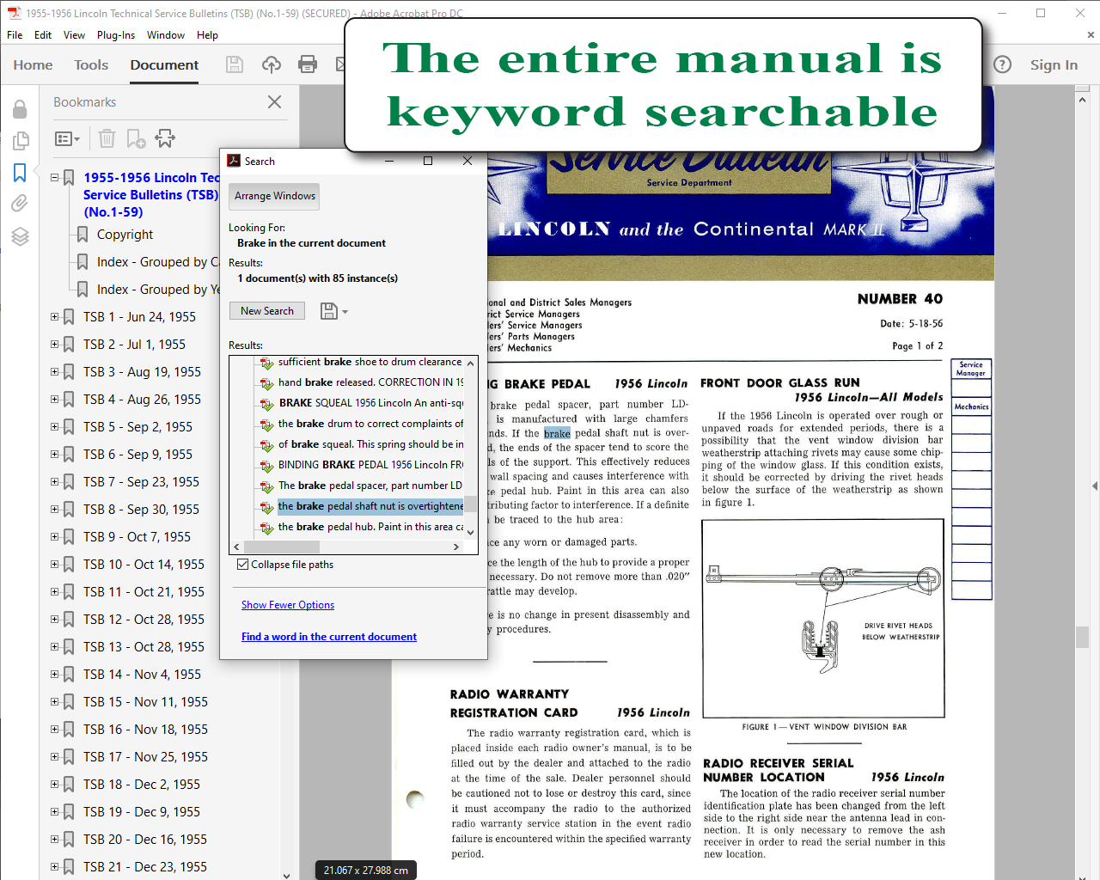
Task: Open the save results dropdown arrow
Action: pyautogui.click(x=345, y=312)
